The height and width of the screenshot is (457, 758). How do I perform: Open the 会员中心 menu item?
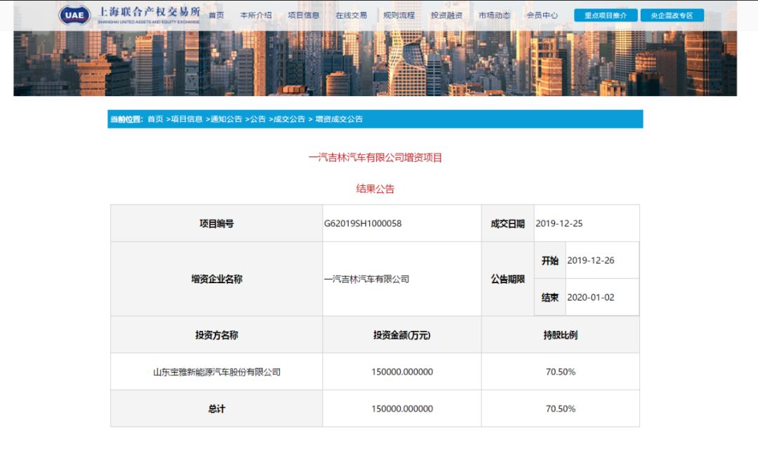point(542,15)
